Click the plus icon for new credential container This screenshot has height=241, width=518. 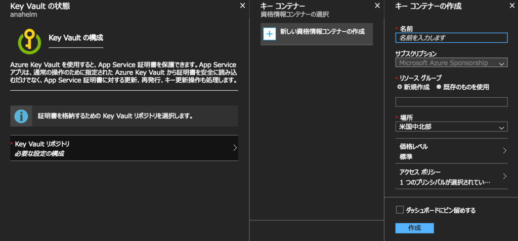pyautogui.click(x=270, y=34)
